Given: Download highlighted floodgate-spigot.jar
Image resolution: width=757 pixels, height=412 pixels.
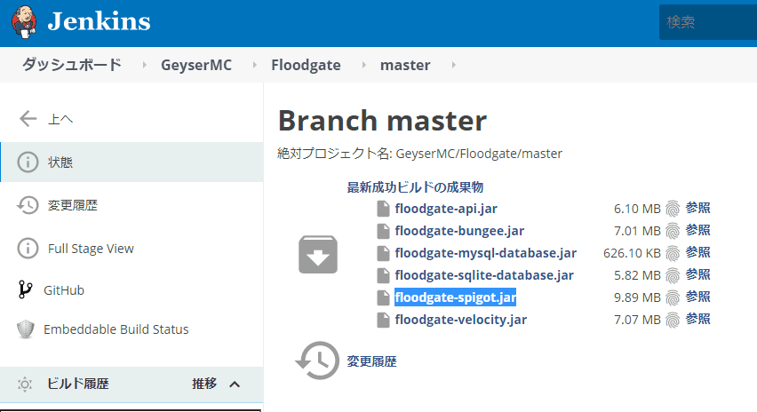Looking at the screenshot, I should click(455, 297).
